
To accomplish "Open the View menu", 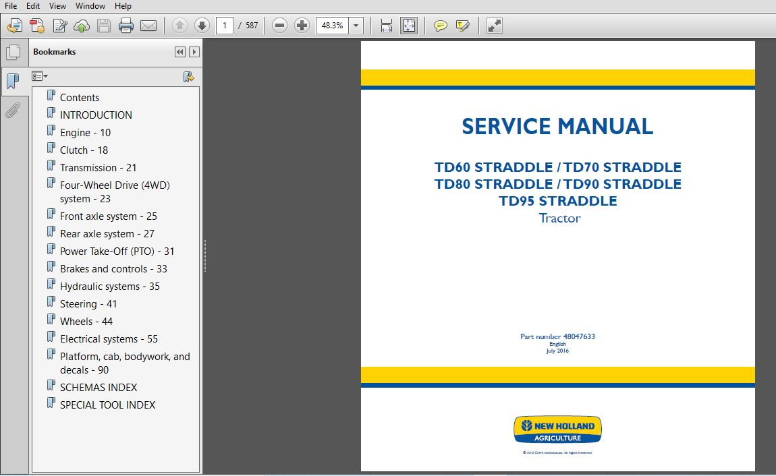I will pyautogui.click(x=57, y=6).
